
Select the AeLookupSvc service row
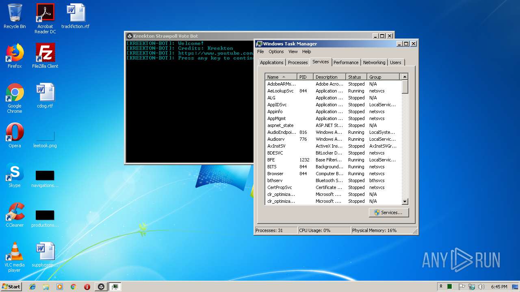pos(333,91)
